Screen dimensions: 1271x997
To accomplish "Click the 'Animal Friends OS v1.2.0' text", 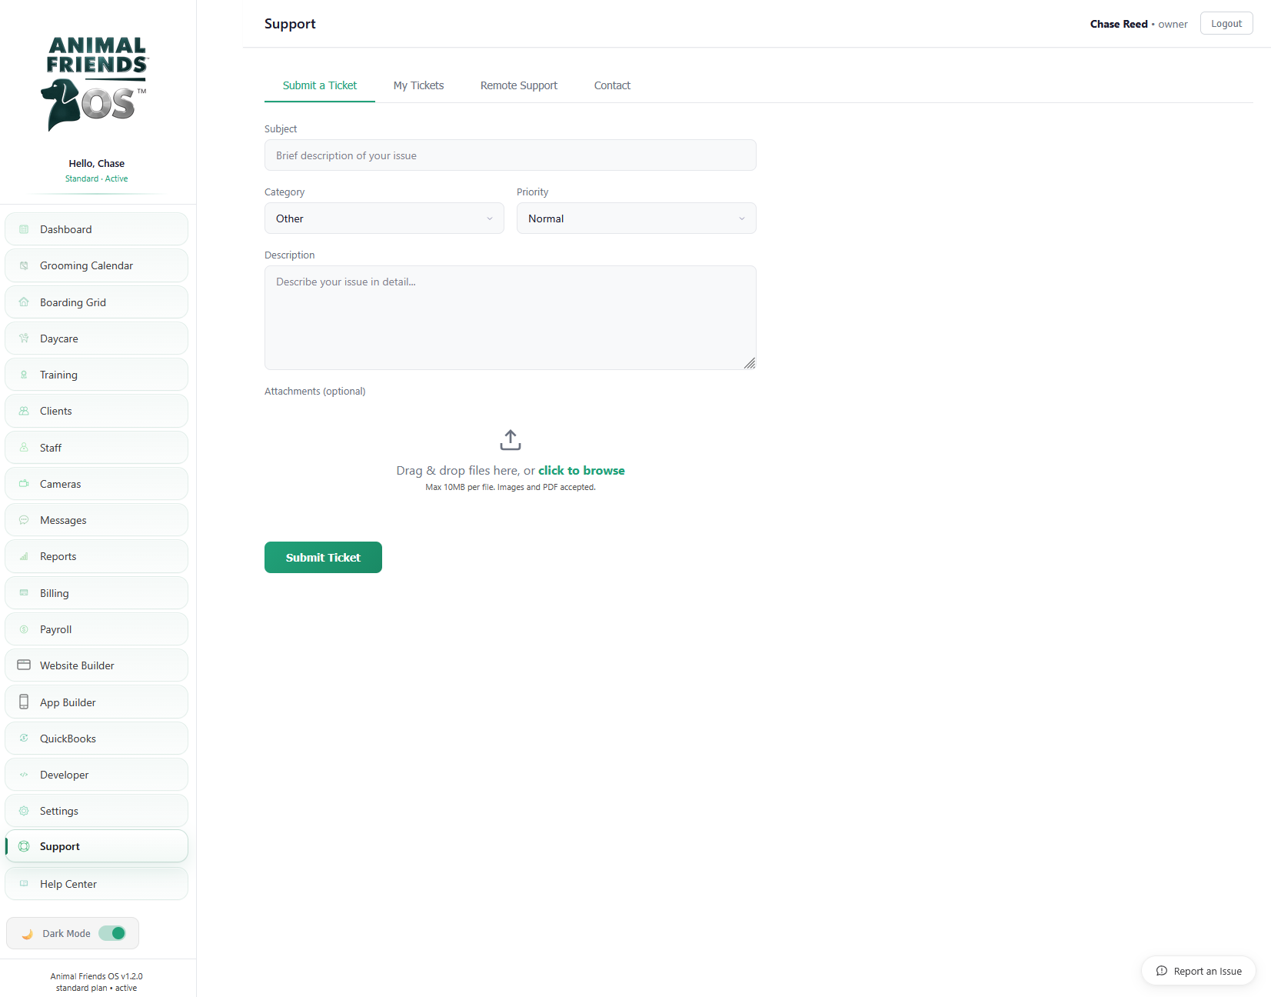I will coord(96,976).
